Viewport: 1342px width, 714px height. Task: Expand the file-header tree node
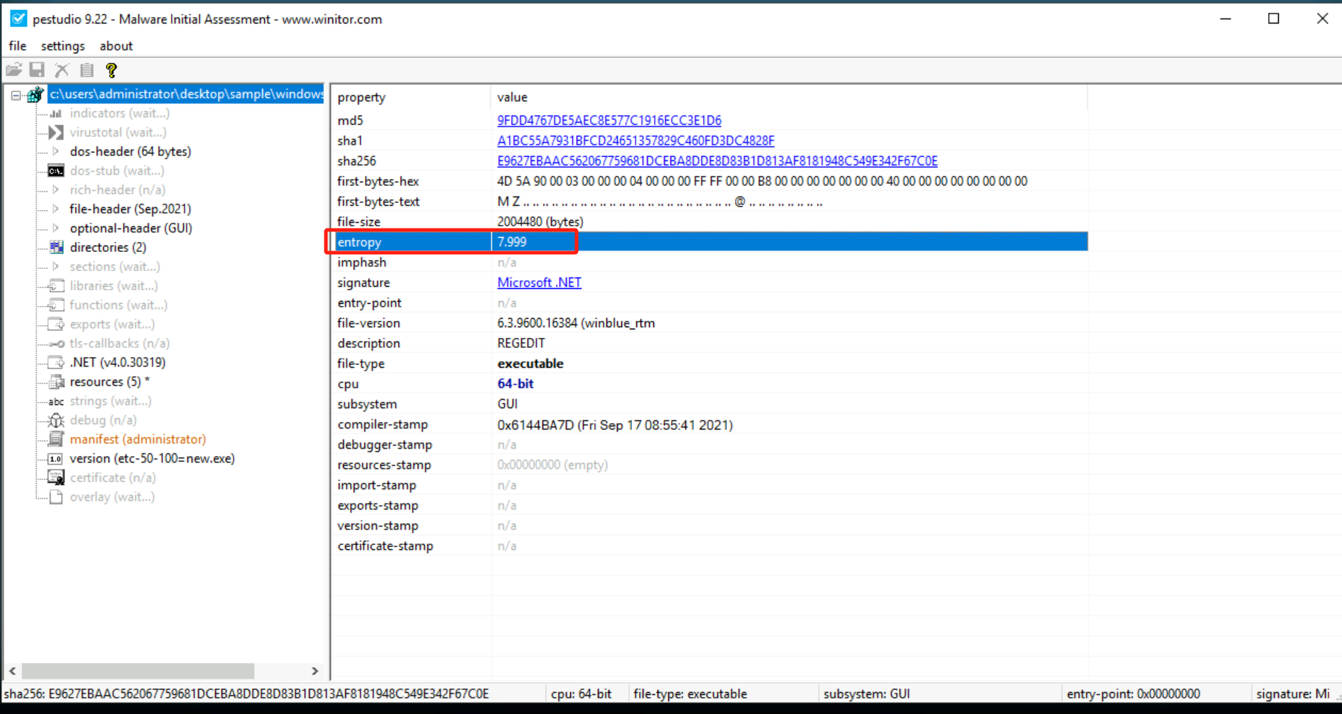56,209
